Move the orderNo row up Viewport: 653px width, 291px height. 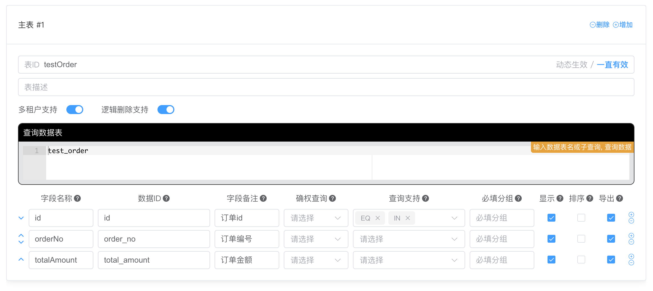(21, 236)
